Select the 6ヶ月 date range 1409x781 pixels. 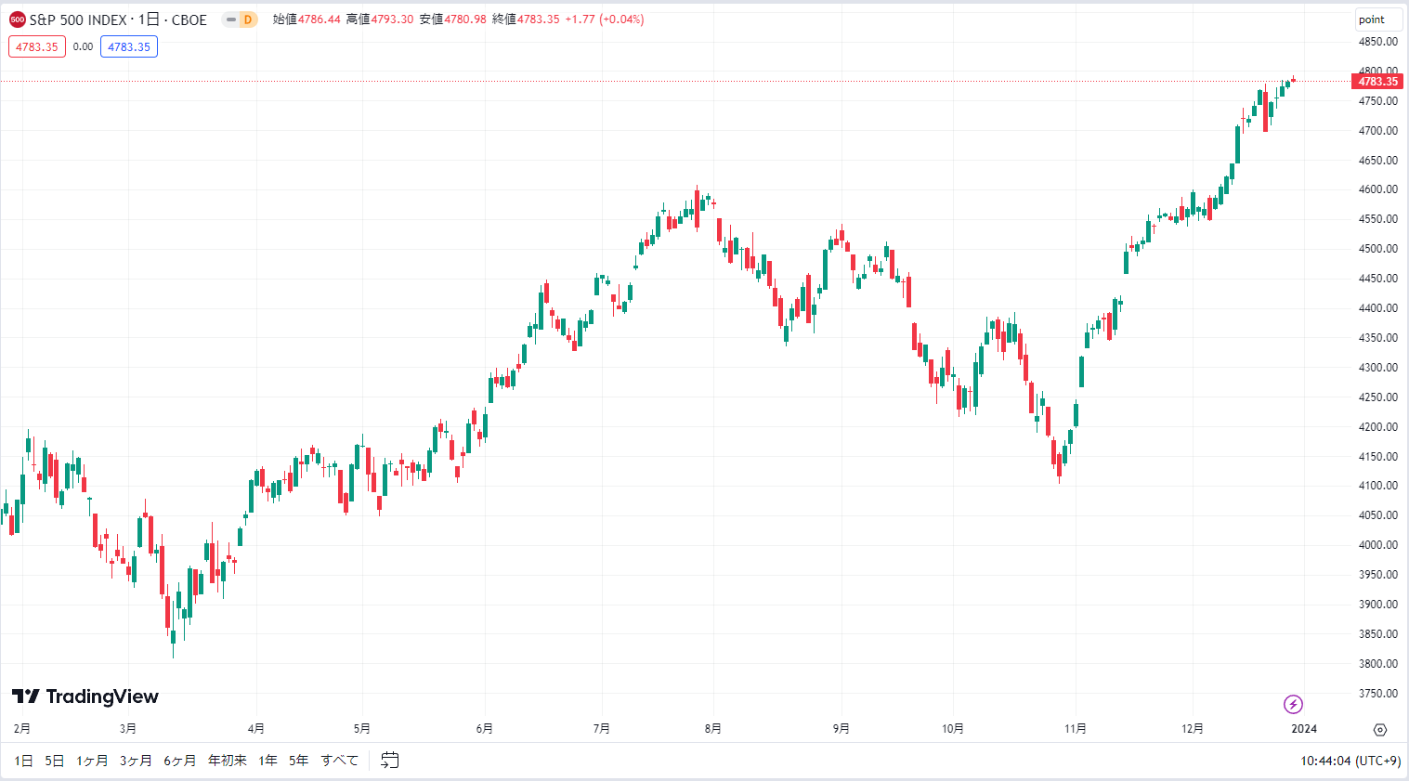[180, 761]
